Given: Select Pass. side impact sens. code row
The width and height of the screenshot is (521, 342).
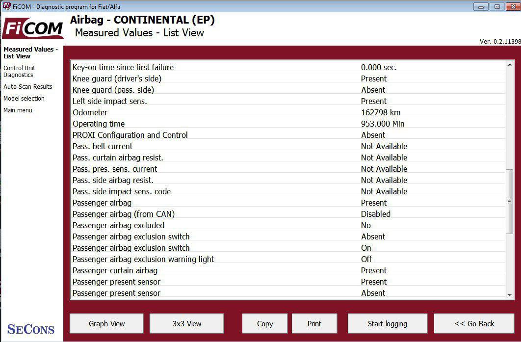Looking at the screenshot, I should point(288,191).
